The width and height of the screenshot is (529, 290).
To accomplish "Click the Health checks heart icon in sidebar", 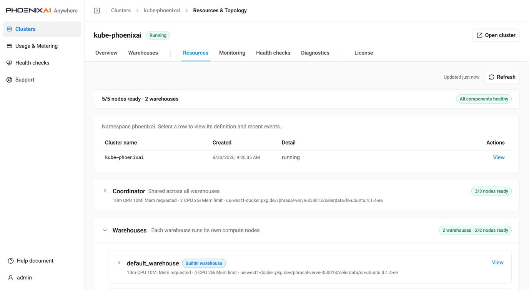I will 9,63.
